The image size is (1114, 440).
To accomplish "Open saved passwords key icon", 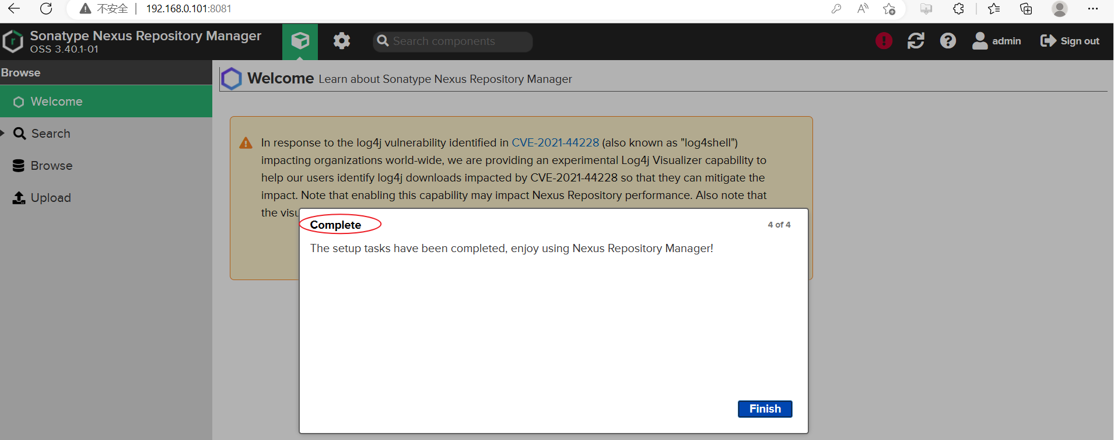I will click(836, 9).
